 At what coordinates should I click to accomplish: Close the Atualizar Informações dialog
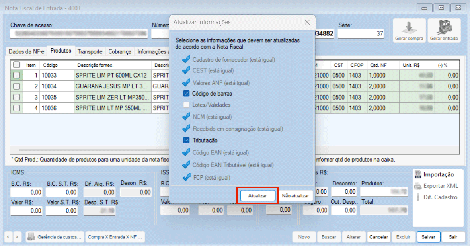pos(307,22)
